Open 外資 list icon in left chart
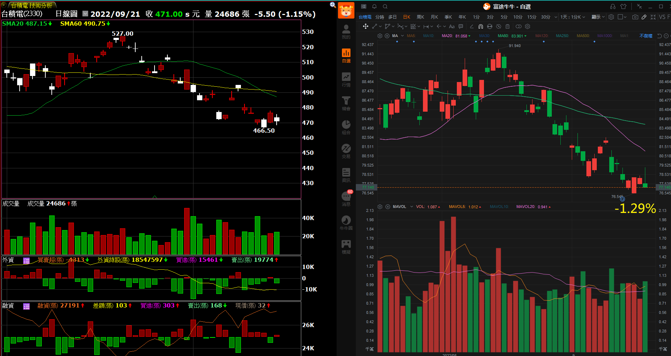Screen dimensions: 671x356 pos(26,260)
